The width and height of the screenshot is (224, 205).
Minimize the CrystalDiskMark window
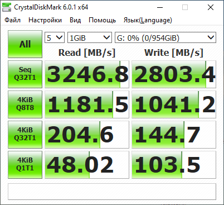point(160,7)
